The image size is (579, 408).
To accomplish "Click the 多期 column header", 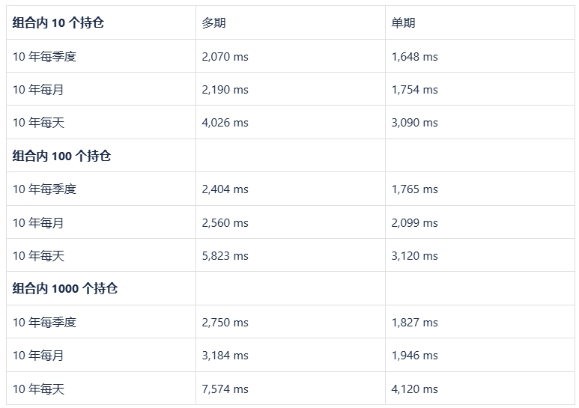I will (290, 22).
